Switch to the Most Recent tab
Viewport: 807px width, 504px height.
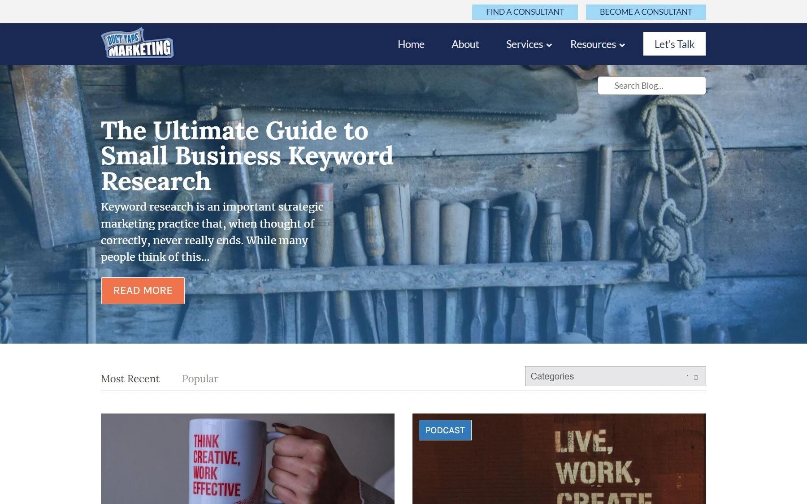point(130,379)
